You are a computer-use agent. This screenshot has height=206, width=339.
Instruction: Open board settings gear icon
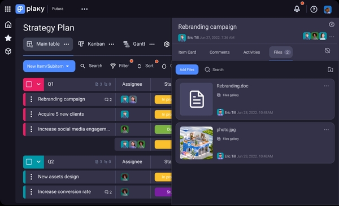click(167, 44)
